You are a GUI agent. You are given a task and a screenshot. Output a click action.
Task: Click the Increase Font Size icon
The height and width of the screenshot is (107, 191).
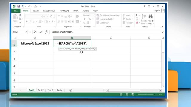(51, 16)
